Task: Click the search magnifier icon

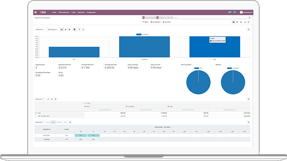Action: [x=250, y=17]
